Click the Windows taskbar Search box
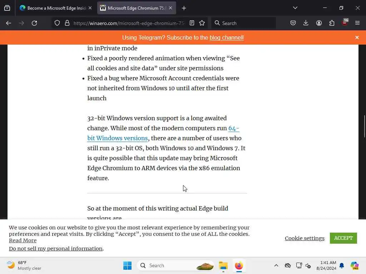 point(175,265)
